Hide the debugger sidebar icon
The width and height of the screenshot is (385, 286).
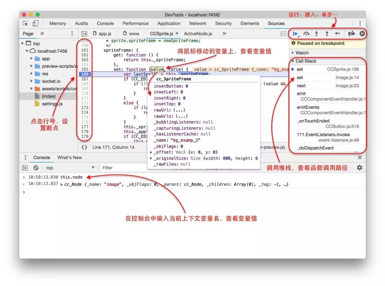pos(283,33)
